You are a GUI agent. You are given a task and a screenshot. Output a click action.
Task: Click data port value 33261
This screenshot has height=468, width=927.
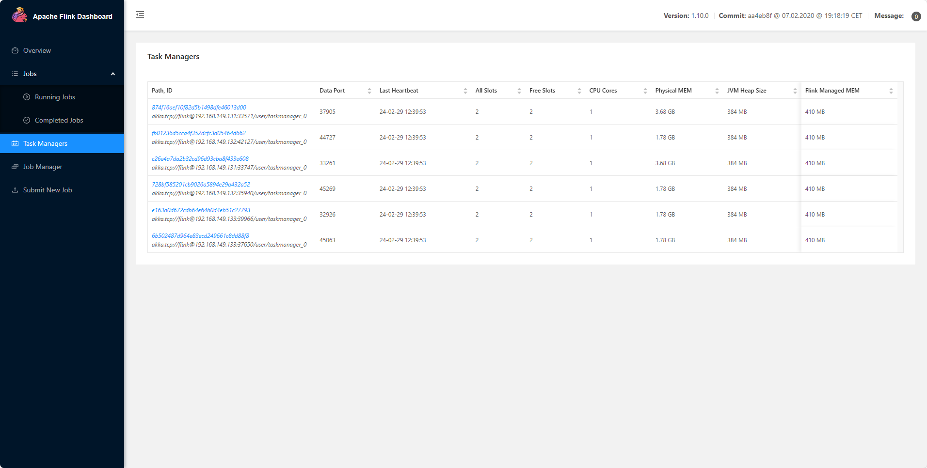click(327, 163)
